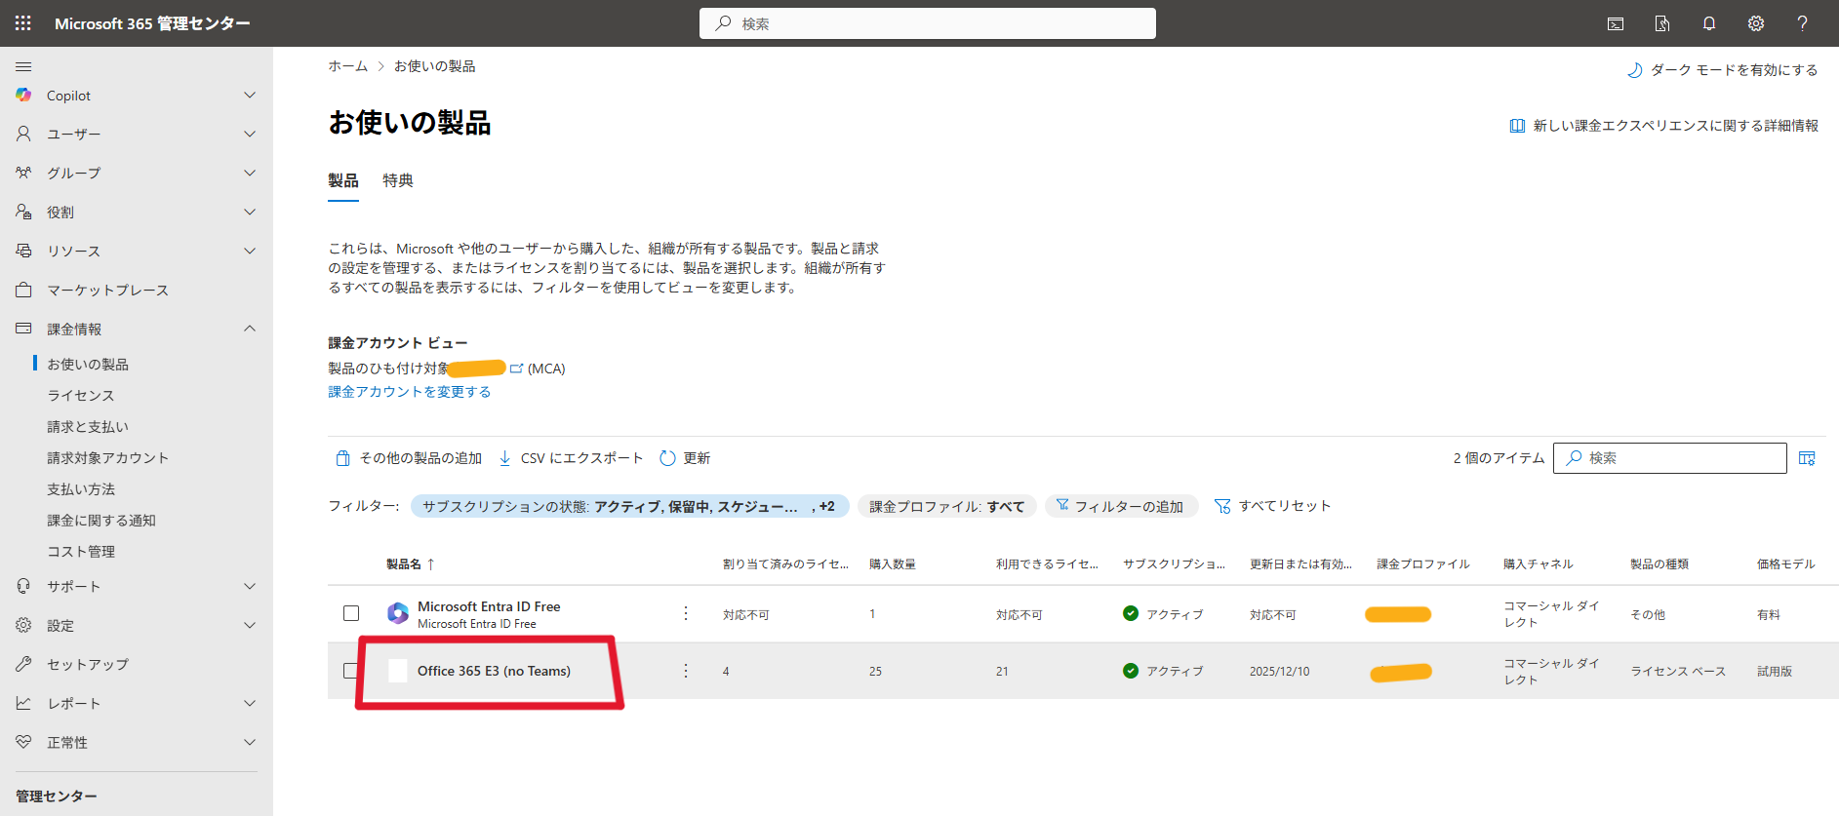The image size is (1839, 816).
Task: Open settings gear in top bar
Action: point(1756,23)
